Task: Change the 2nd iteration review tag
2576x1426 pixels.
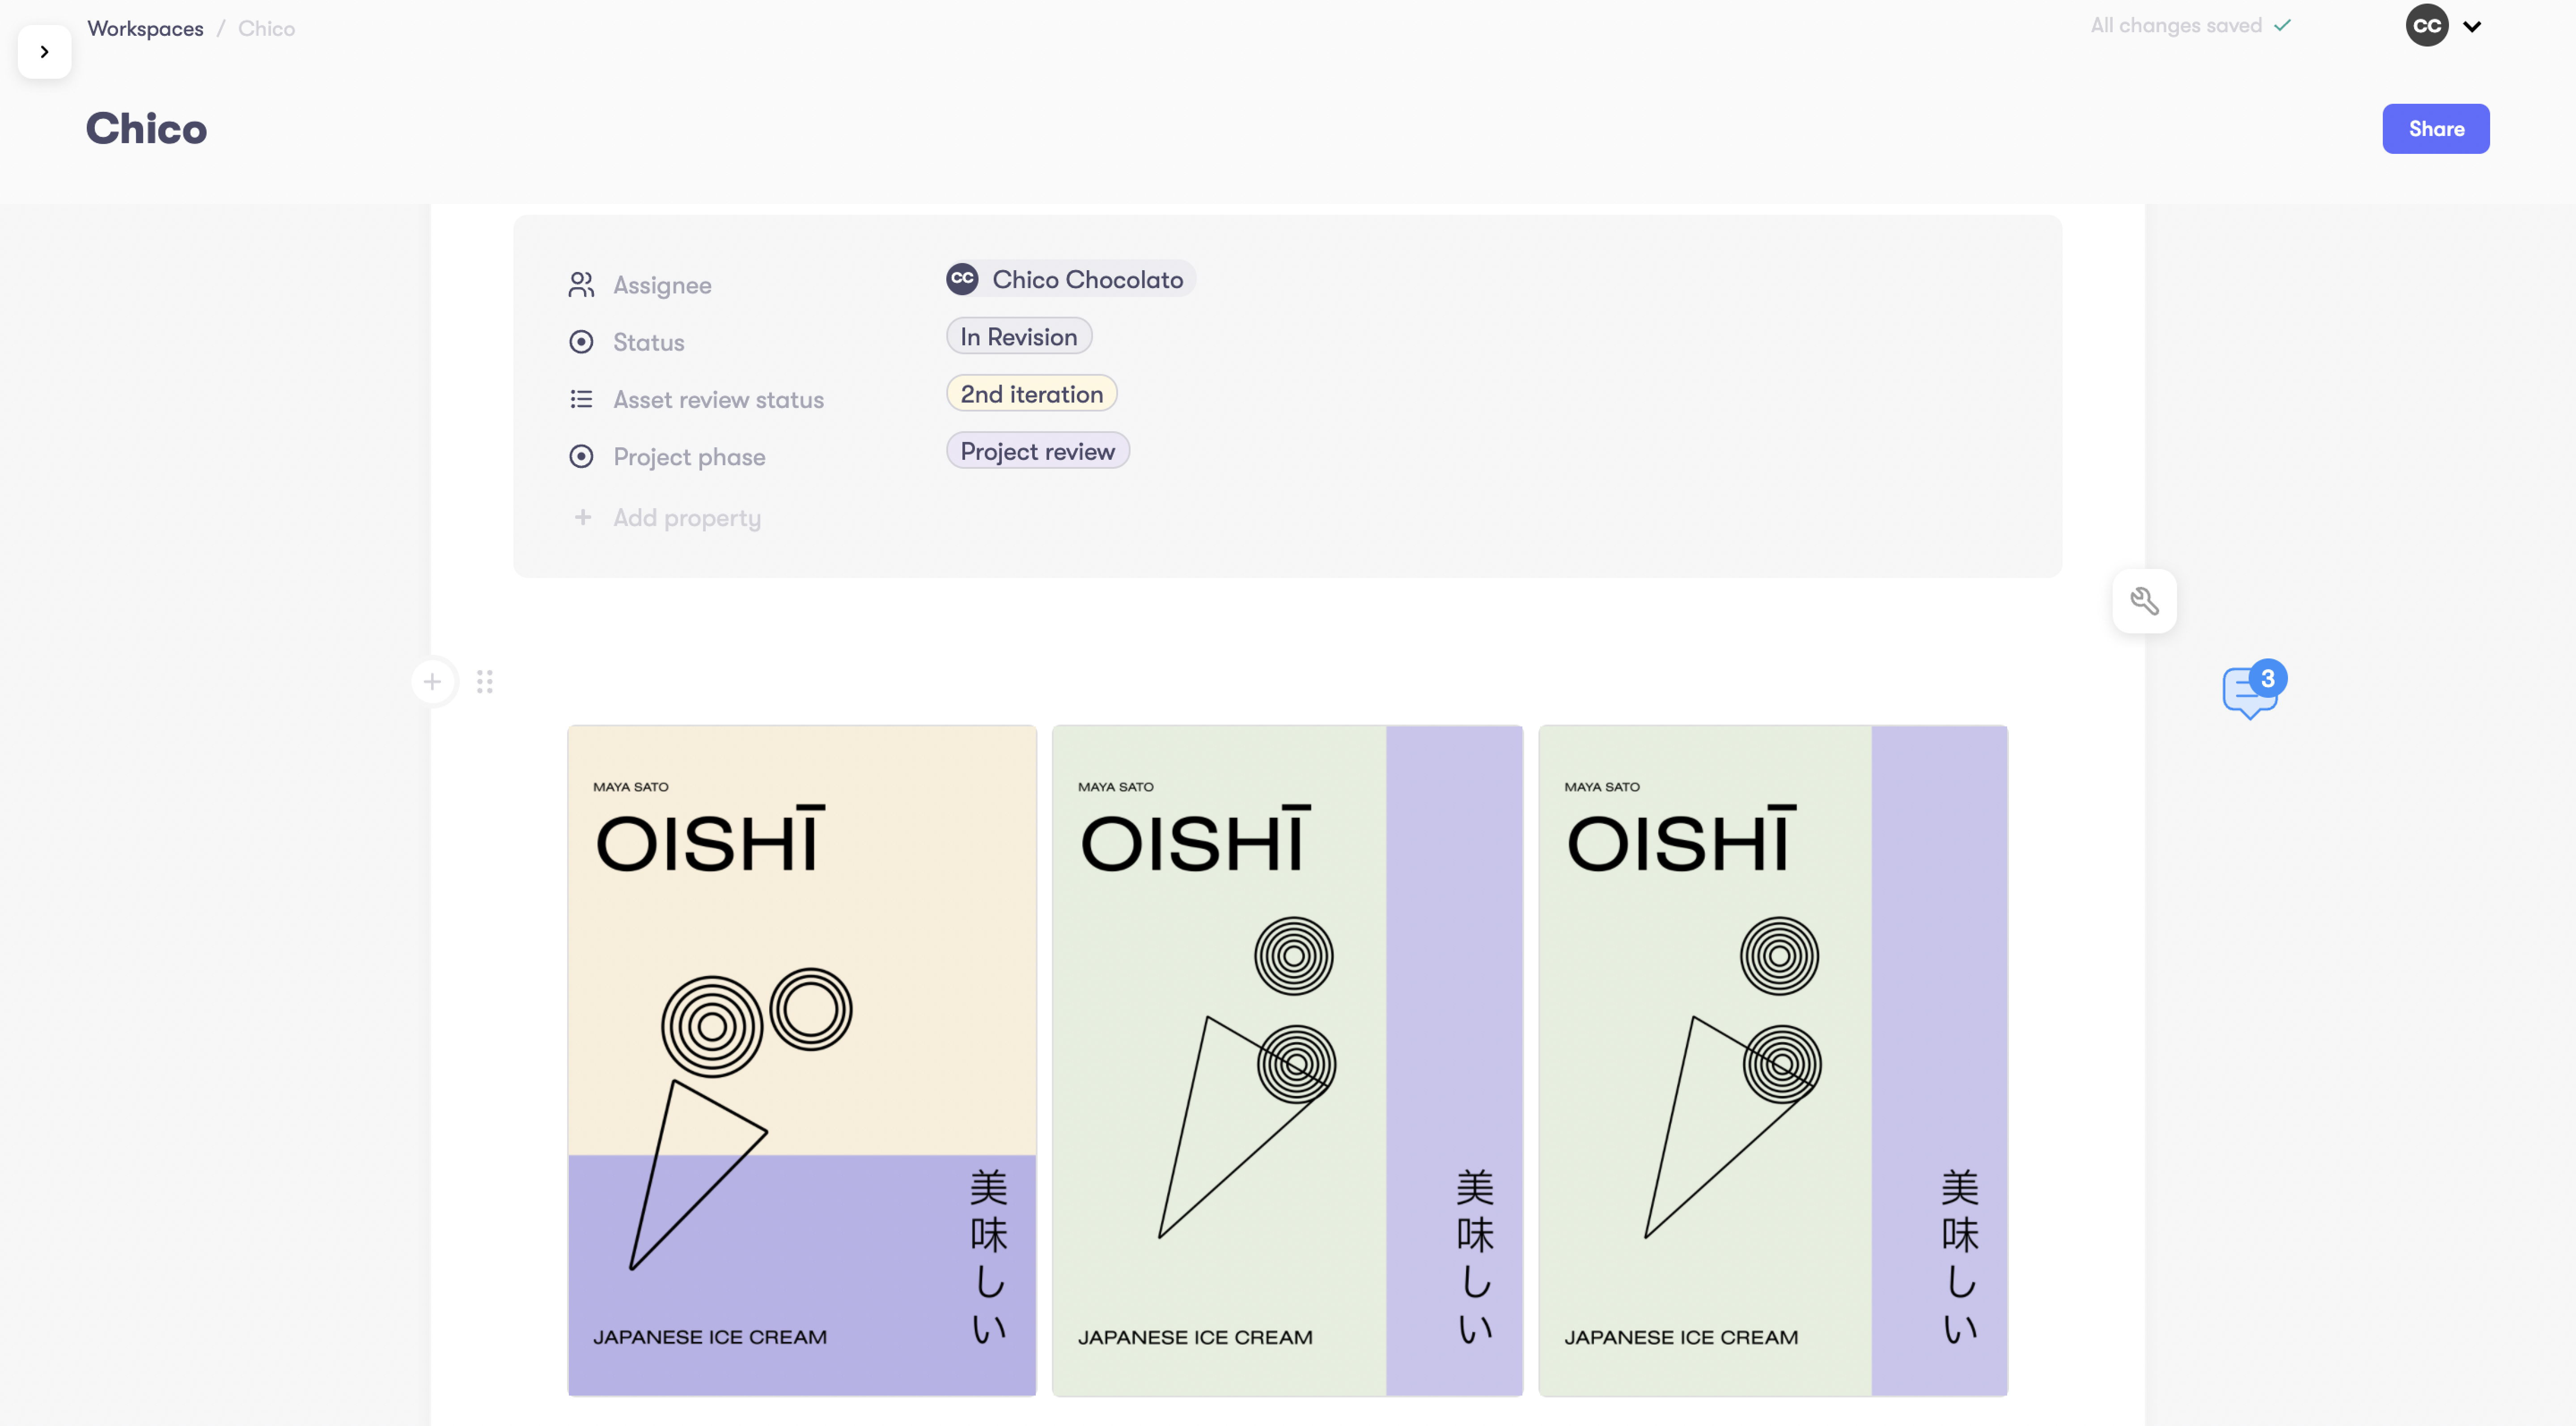Action: click(x=1031, y=394)
